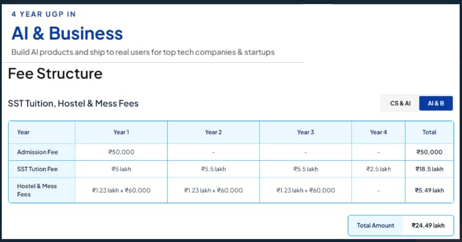Click the Total column header
Image resolution: width=462 pixels, height=242 pixels.
point(429,133)
